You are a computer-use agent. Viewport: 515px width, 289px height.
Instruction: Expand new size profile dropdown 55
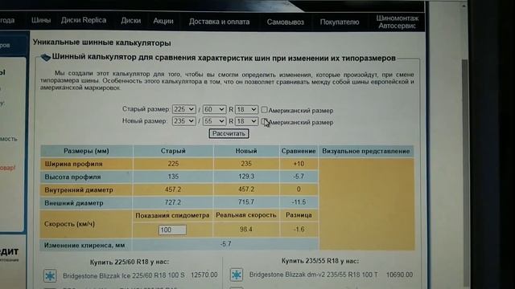point(214,121)
